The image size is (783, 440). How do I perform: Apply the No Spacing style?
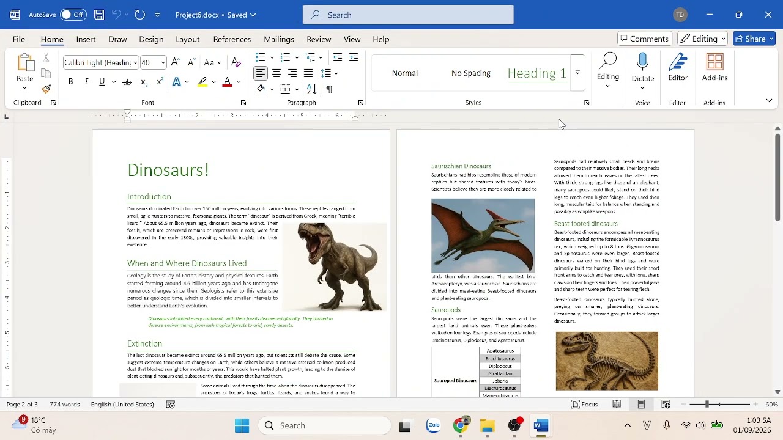click(x=471, y=73)
